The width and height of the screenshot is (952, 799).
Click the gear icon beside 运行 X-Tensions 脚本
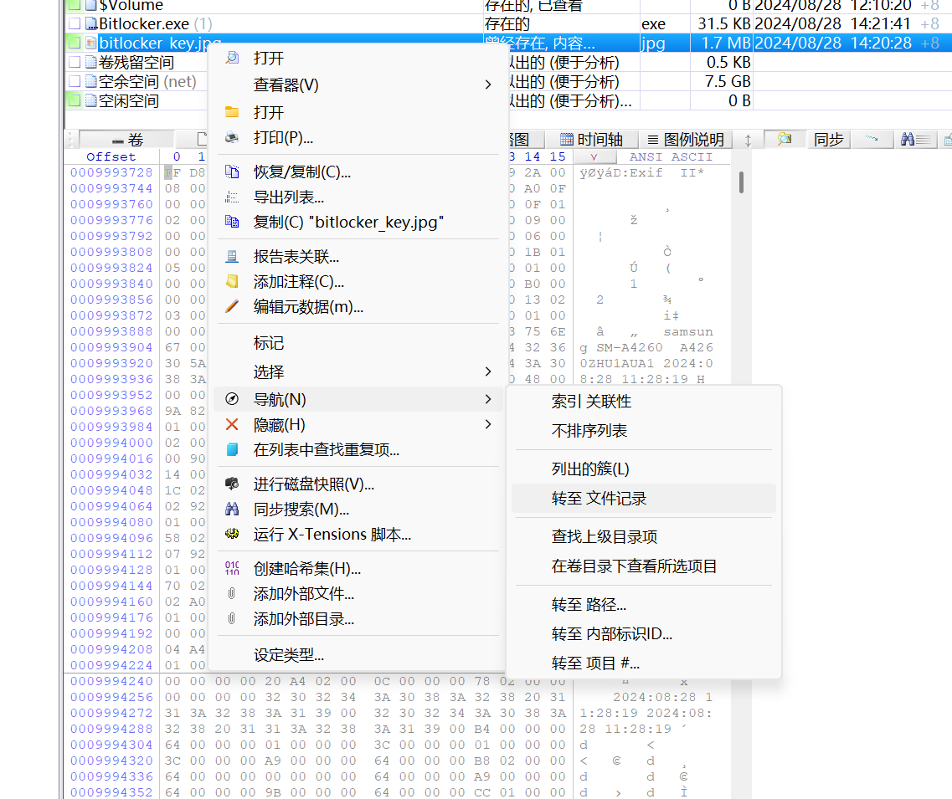232,534
